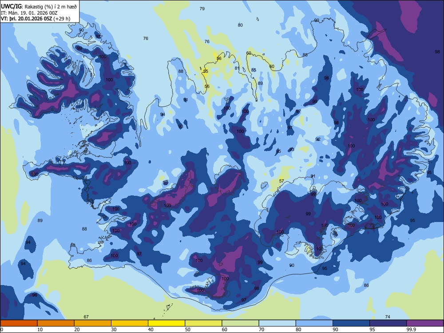Click the humidity value '74' at bottom right
This screenshot has height=333, width=444.
(x=388, y=317)
